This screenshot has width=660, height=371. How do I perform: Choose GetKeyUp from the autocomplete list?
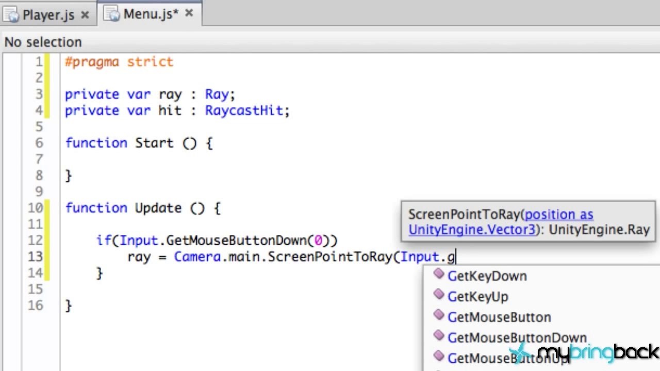click(x=477, y=296)
